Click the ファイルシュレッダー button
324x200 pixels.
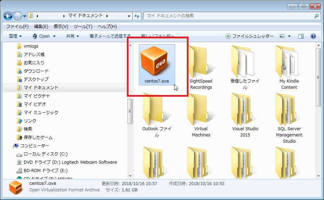pyautogui.click(x=250, y=36)
